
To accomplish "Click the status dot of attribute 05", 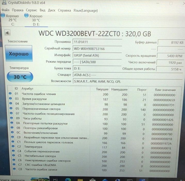I will point(11,108).
